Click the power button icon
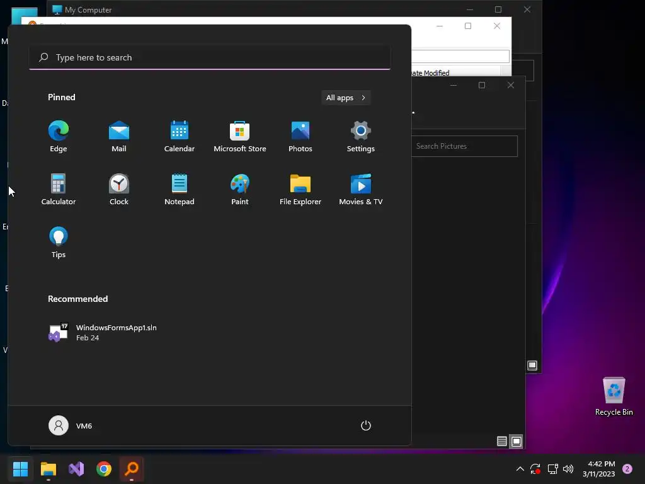This screenshot has width=645, height=484. (x=366, y=425)
